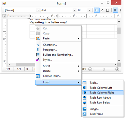Click the Table Row Above icon
This screenshot has width=125, height=118.
[84, 98]
